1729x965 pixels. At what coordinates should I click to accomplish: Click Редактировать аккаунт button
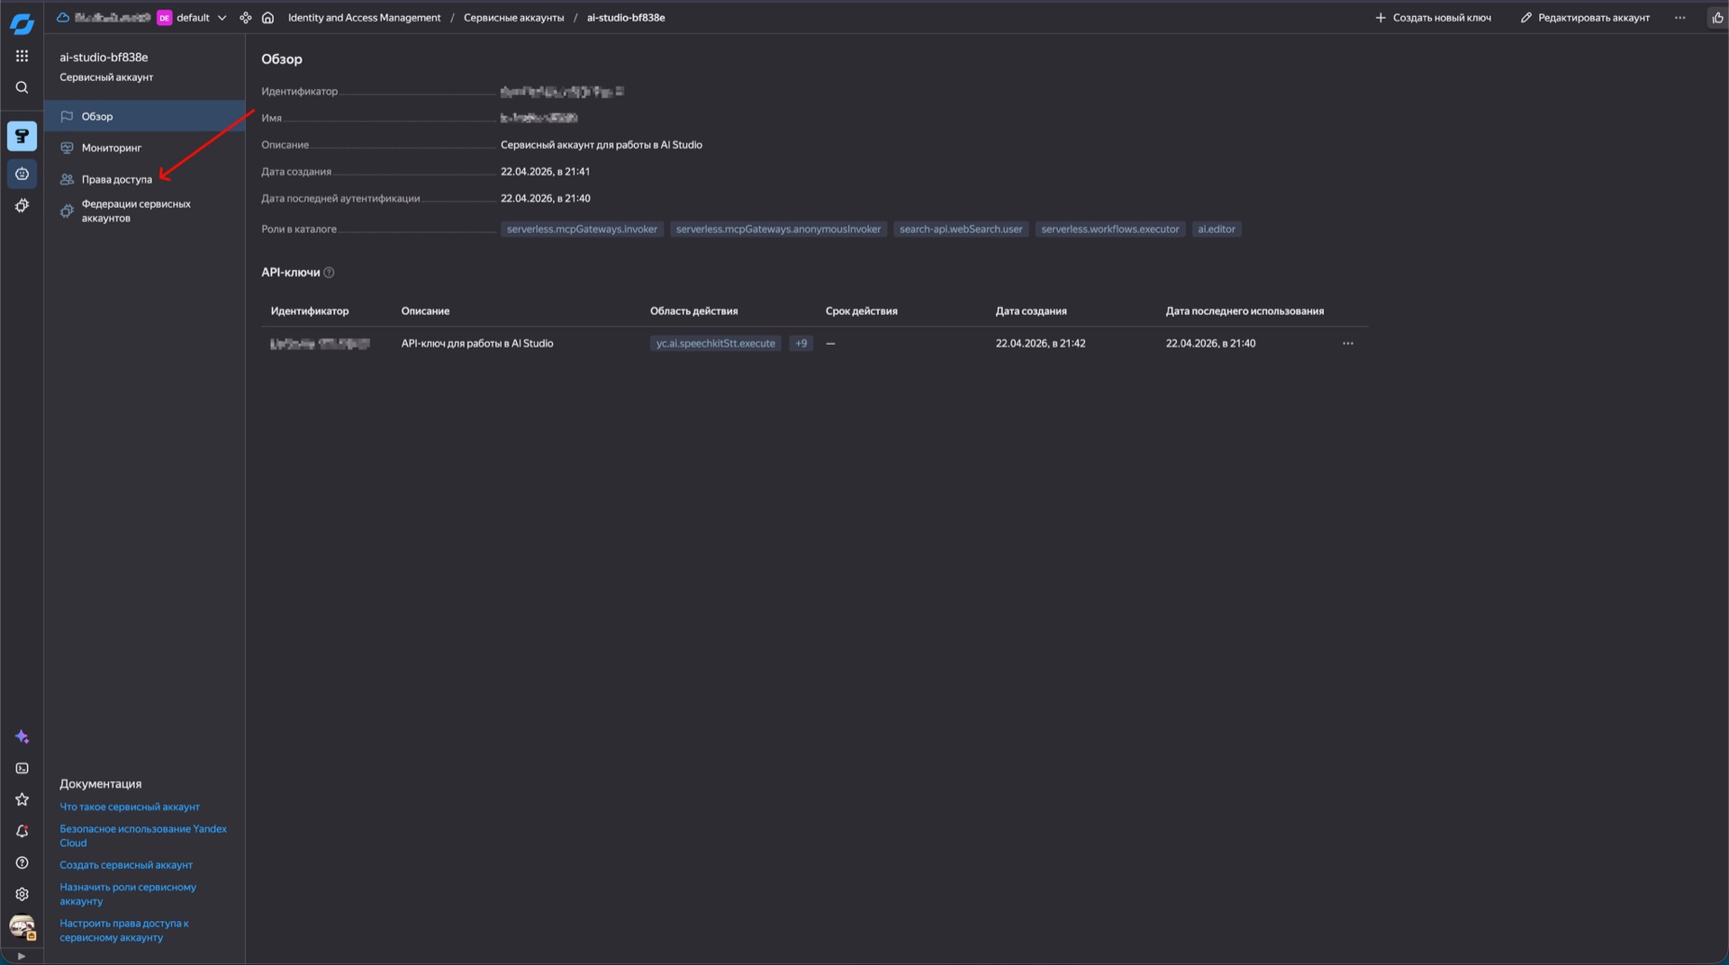[1585, 18]
